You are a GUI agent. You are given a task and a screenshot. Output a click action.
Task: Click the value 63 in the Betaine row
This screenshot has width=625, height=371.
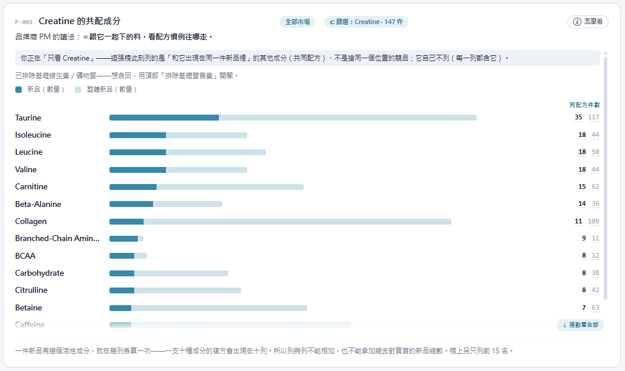pos(596,308)
